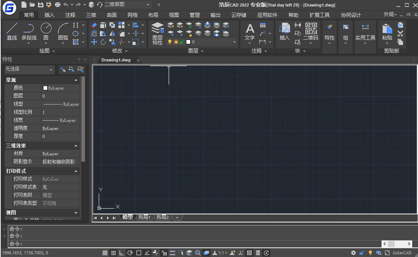Click the 外观 appearance button

(x=390, y=15)
